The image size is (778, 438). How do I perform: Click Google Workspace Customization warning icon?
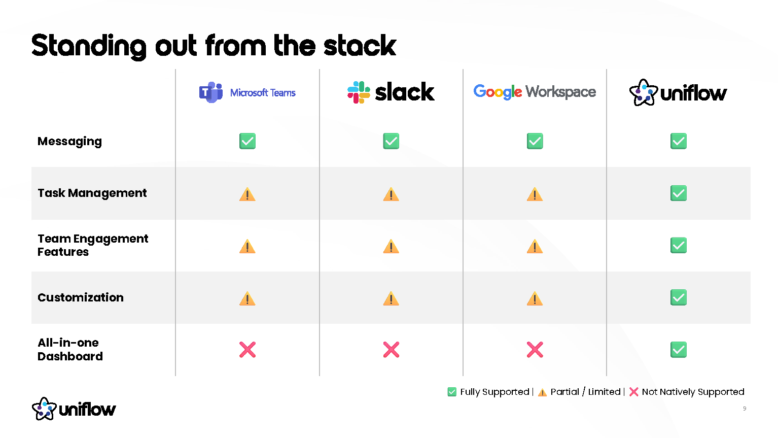535,298
